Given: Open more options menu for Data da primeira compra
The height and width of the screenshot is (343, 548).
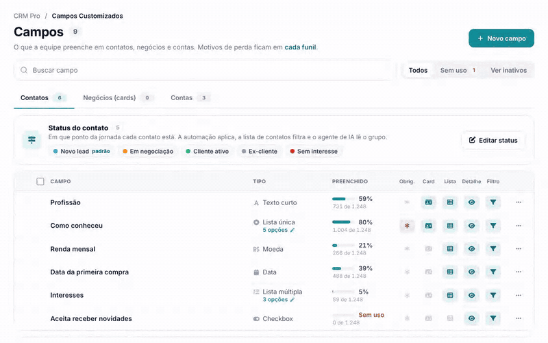Looking at the screenshot, I should [x=519, y=272].
